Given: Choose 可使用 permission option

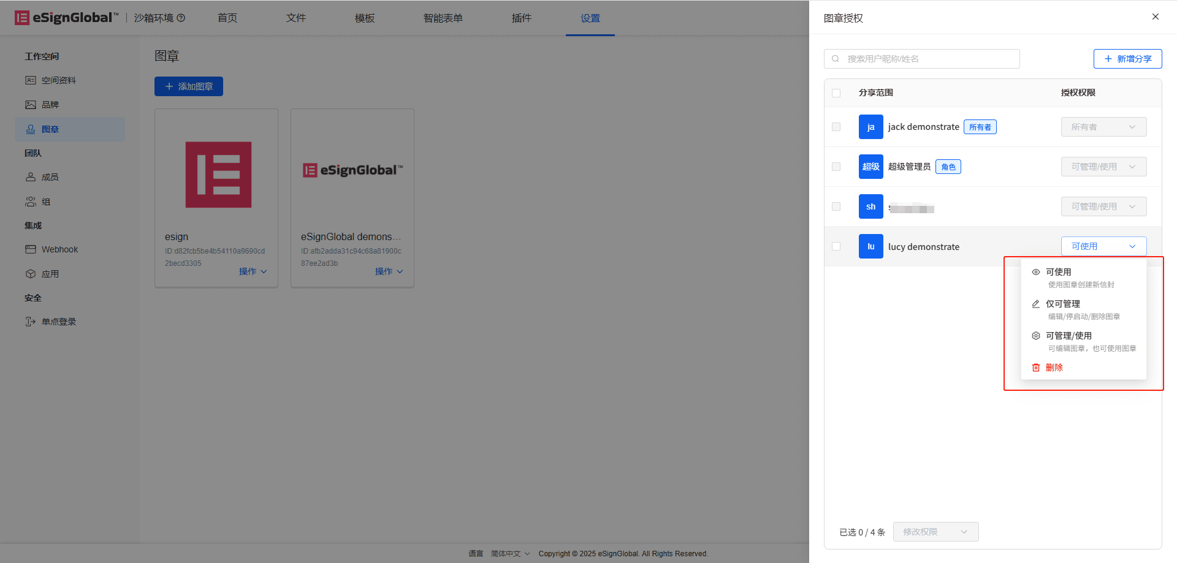Looking at the screenshot, I should [1083, 278].
